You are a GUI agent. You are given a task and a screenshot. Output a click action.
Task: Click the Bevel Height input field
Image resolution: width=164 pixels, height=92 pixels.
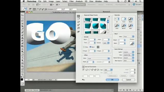tap(121, 40)
